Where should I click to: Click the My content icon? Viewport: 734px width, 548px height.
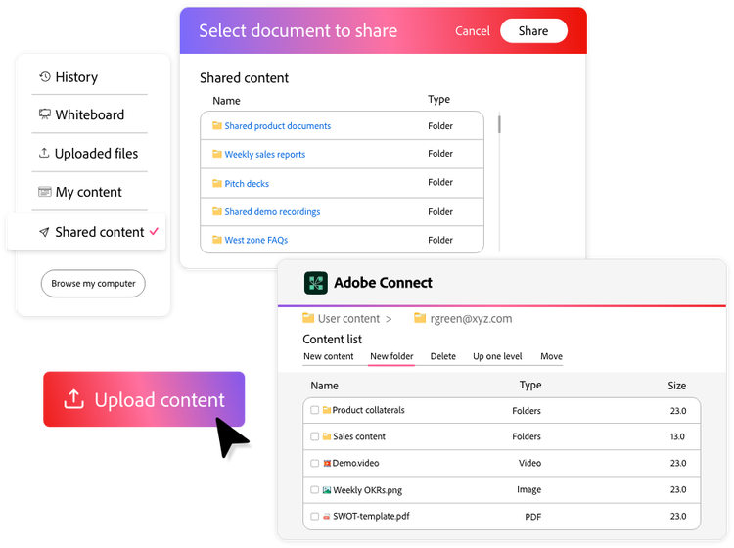pos(44,192)
